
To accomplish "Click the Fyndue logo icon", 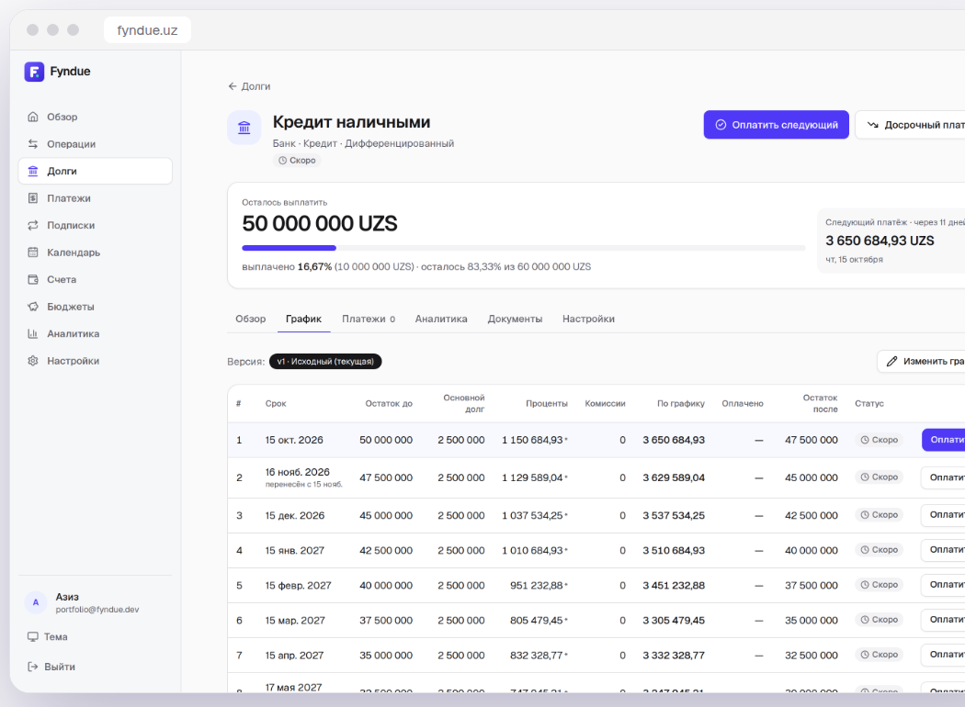I will (x=35, y=72).
